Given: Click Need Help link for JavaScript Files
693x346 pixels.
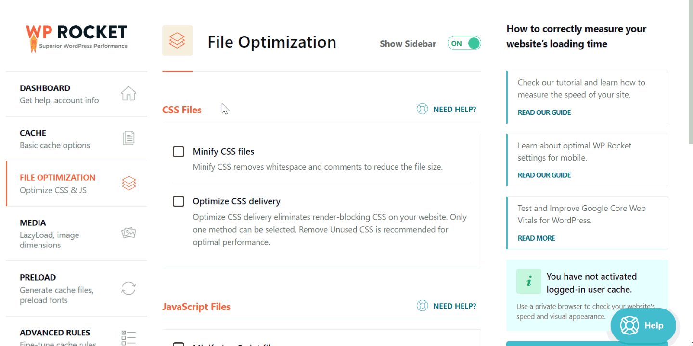Looking at the screenshot, I should point(454,306).
